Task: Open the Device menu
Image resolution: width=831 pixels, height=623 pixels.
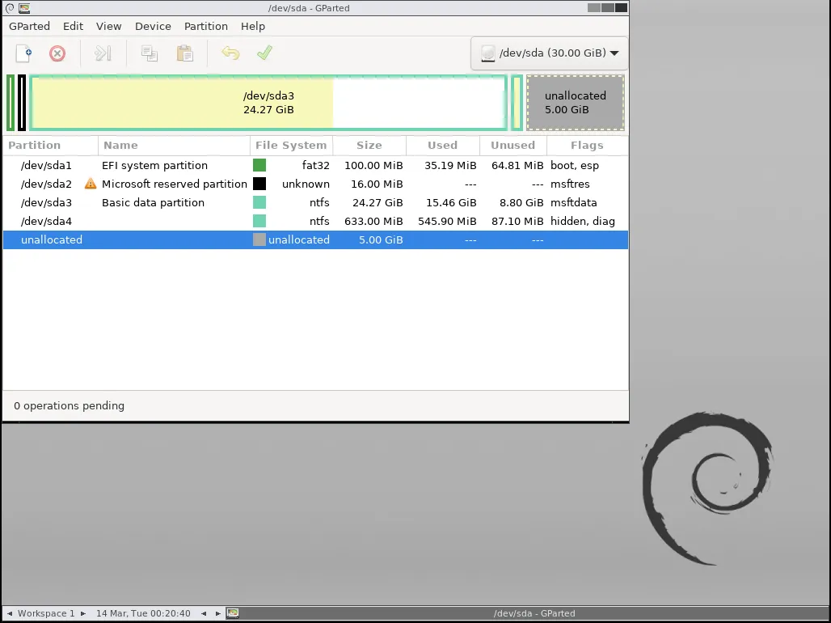Action: click(153, 26)
